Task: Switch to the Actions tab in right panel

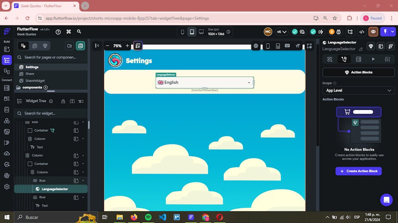Action: 344,59
